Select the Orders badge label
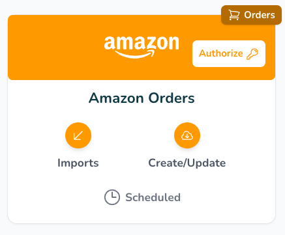The width and height of the screenshot is (285, 235). [x=260, y=15]
